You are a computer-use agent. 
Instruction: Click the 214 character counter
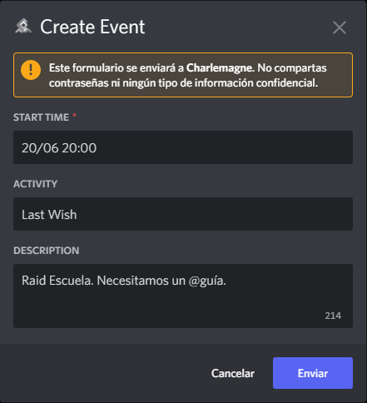[333, 316]
